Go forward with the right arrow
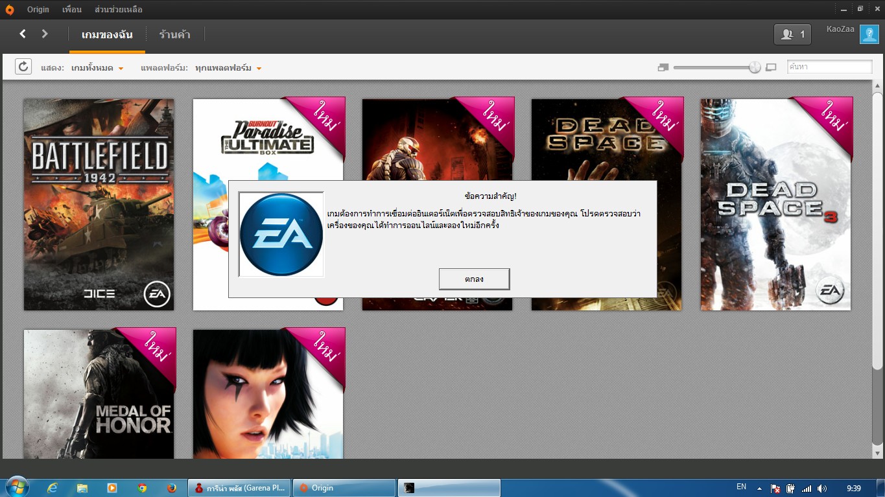885x497 pixels. (45, 34)
